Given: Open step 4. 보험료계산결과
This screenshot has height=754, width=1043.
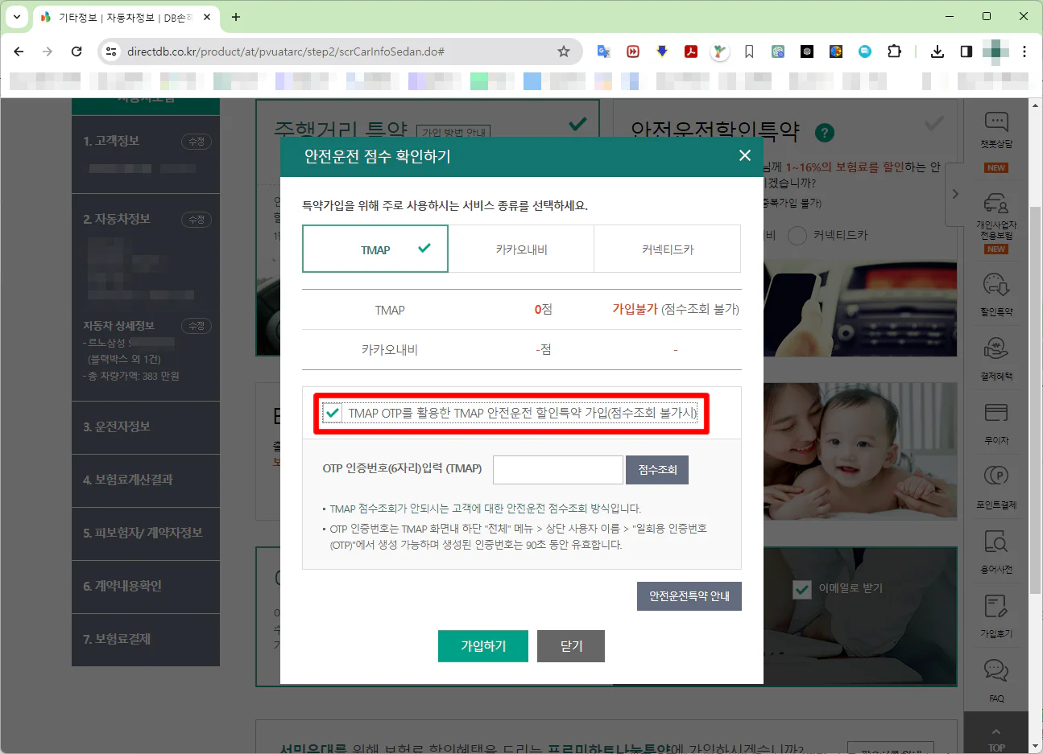Looking at the screenshot, I should (146, 480).
